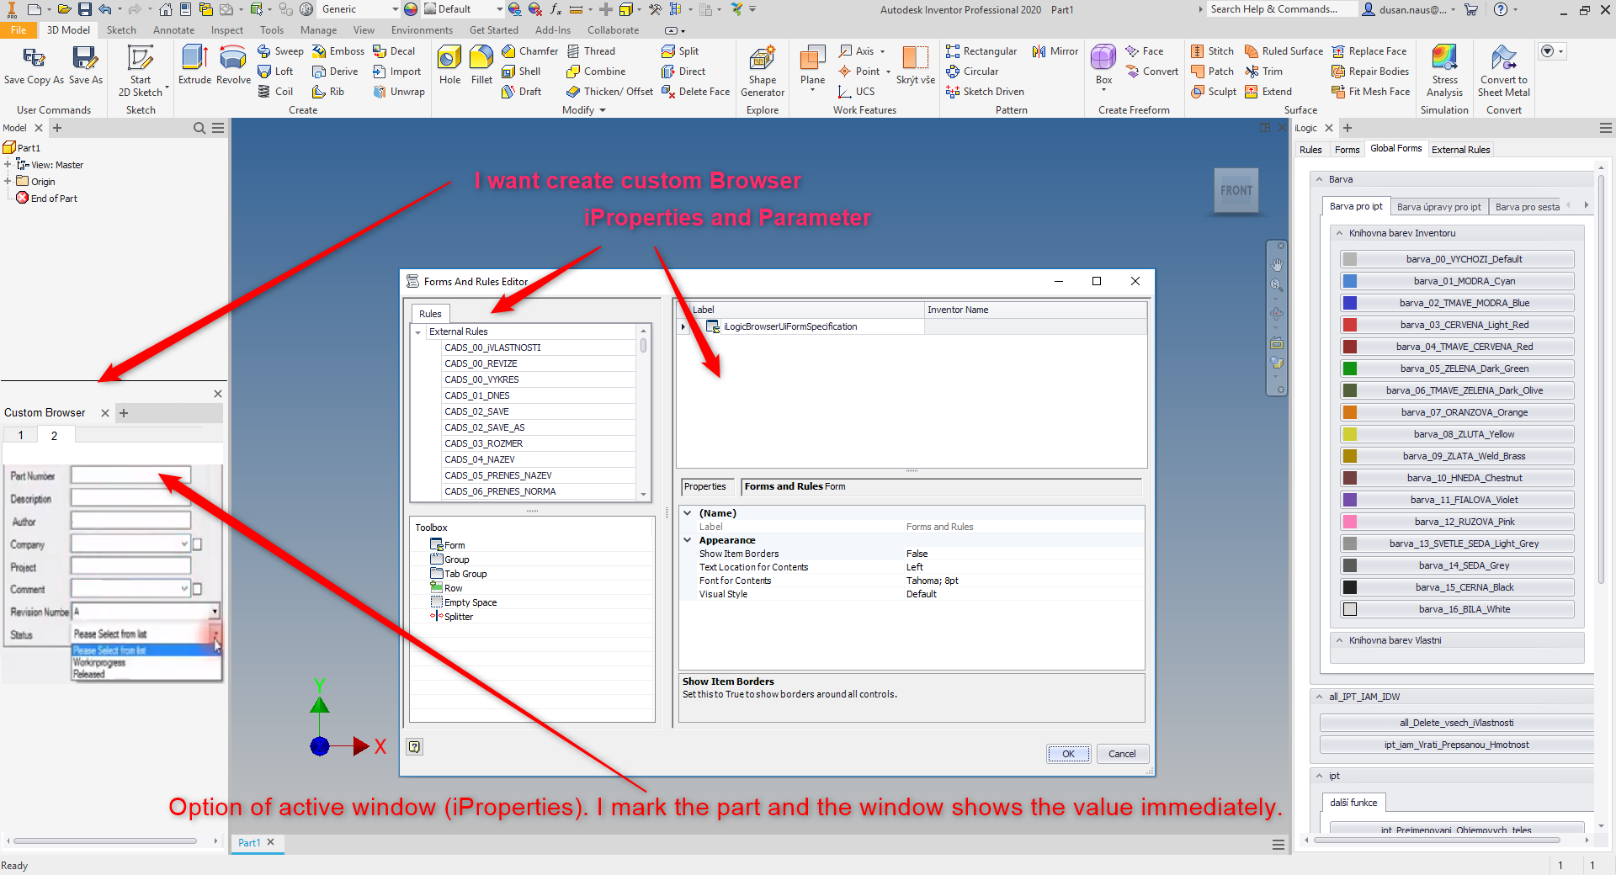Open the Shape Generator

click(x=762, y=72)
